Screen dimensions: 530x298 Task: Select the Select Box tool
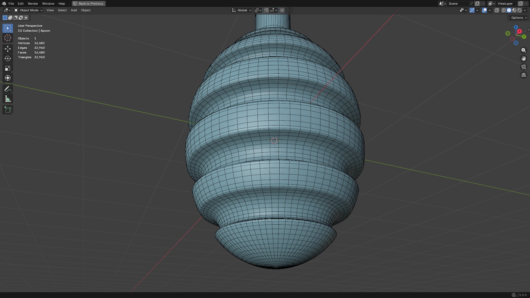pos(8,28)
